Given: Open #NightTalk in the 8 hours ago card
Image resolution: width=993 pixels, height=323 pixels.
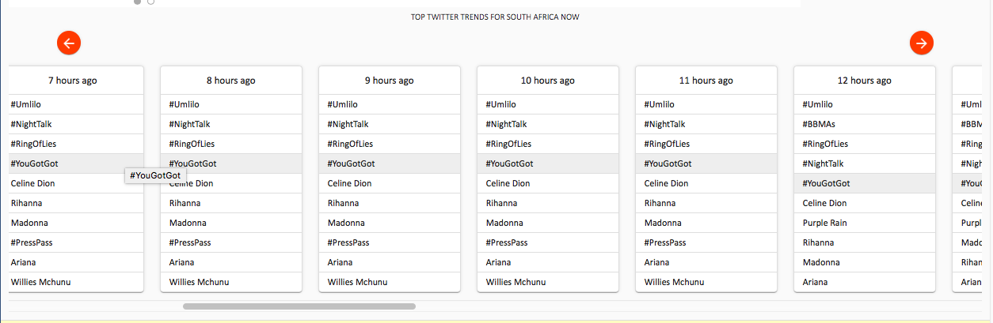Looking at the screenshot, I should 189,124.
